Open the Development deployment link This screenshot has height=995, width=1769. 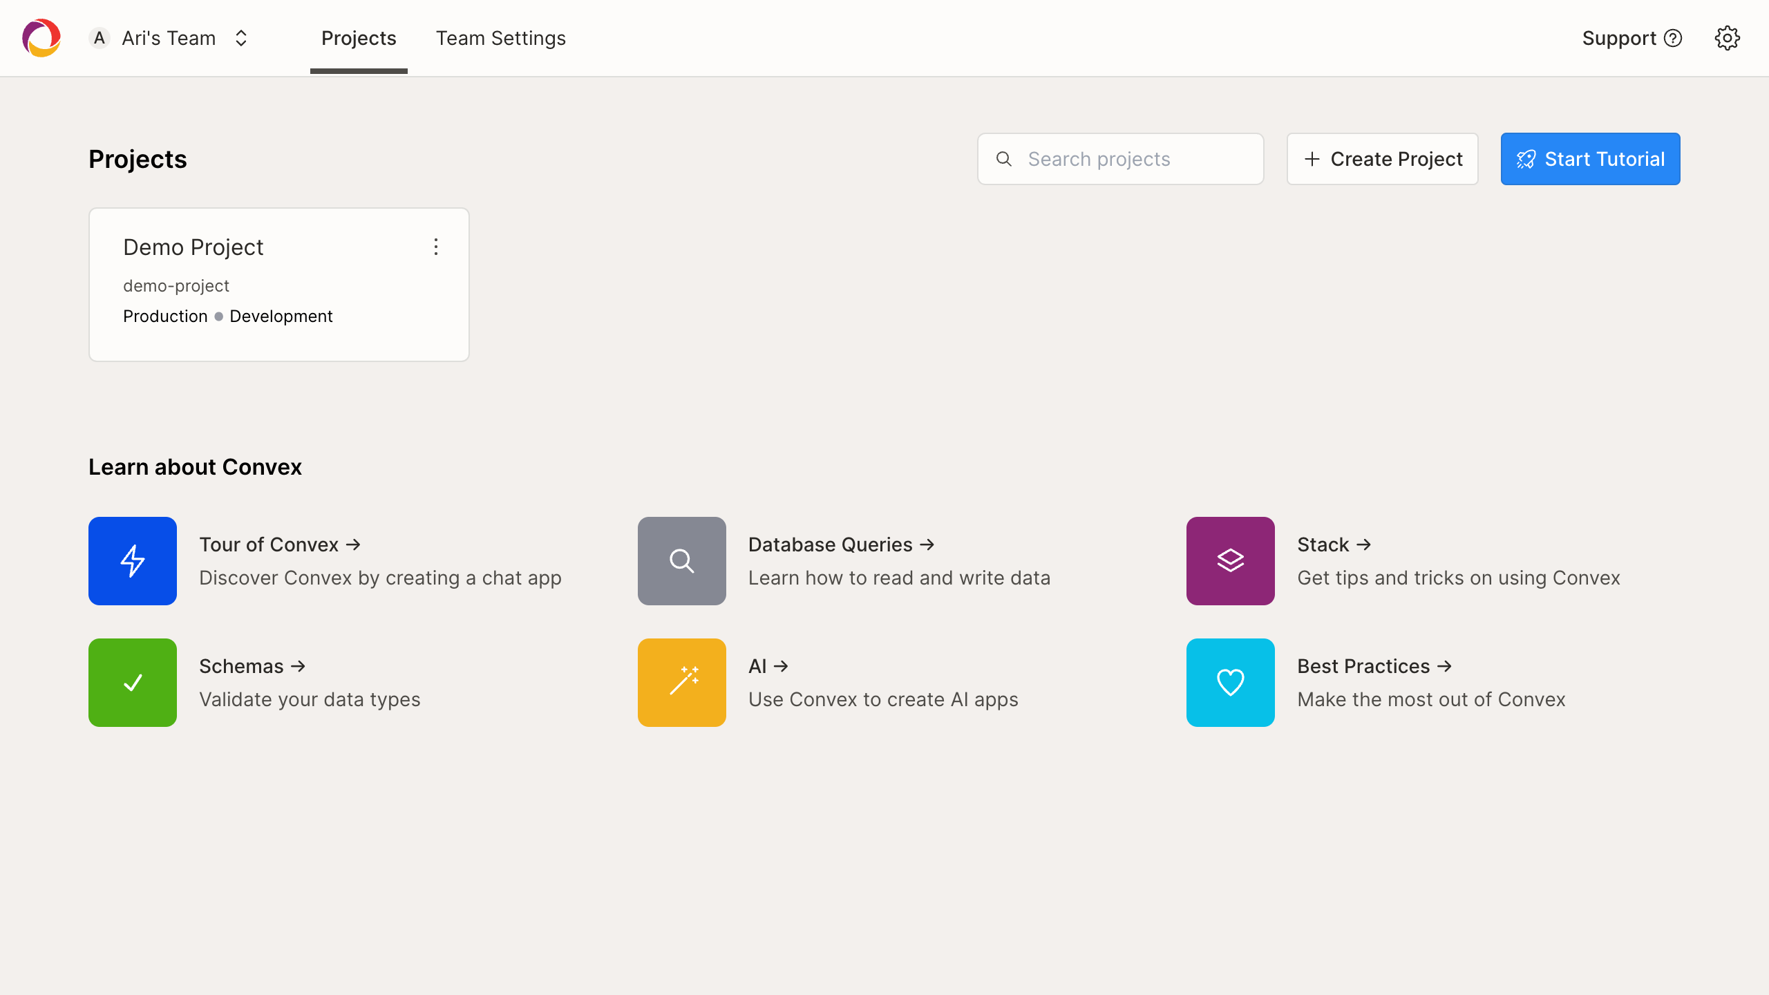[281, 316]
